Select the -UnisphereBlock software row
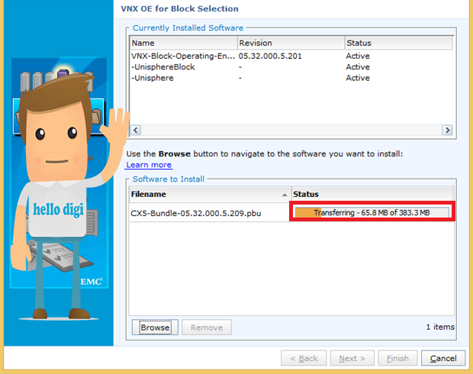 pyautogui.click(x=291, y=66)
